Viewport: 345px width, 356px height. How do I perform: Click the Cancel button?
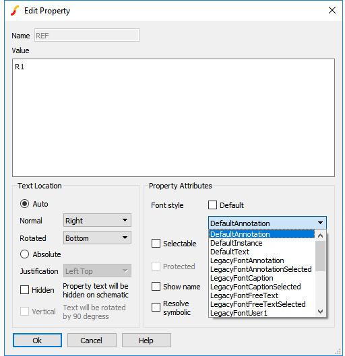pyautogui.click(x=92, y=340)
